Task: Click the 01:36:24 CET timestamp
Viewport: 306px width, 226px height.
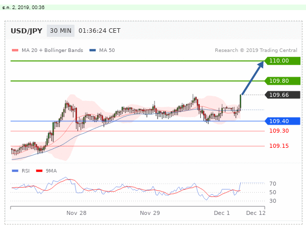Action: click(100, 31)
